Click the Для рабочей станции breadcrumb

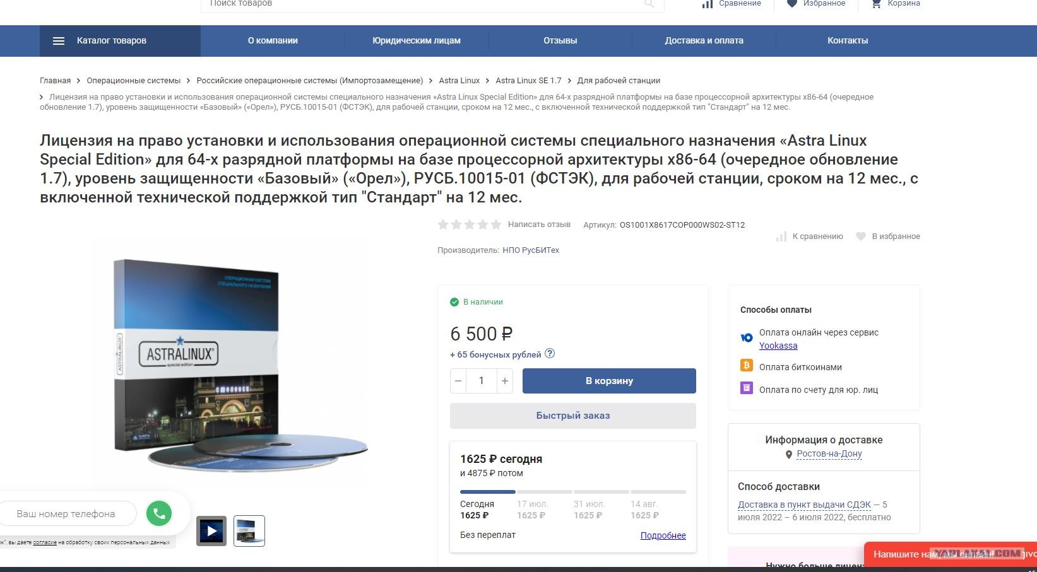pyautogui.click(x=619, y=81)
